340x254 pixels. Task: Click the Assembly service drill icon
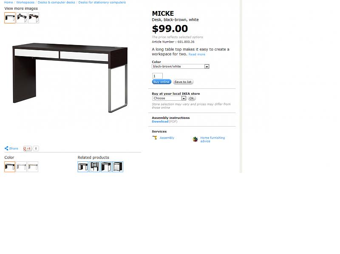155,138
